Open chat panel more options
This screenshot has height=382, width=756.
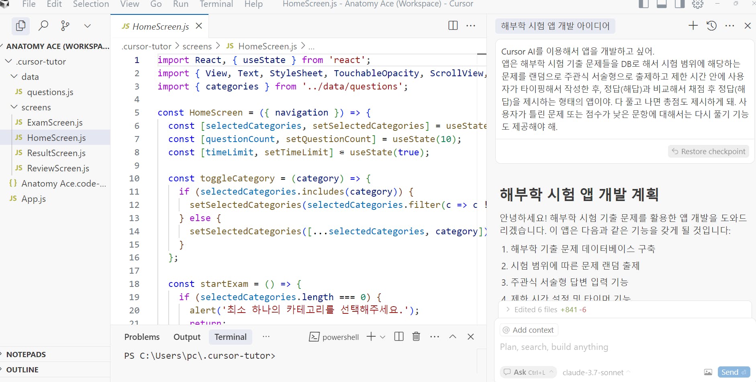tap(730, 26)
